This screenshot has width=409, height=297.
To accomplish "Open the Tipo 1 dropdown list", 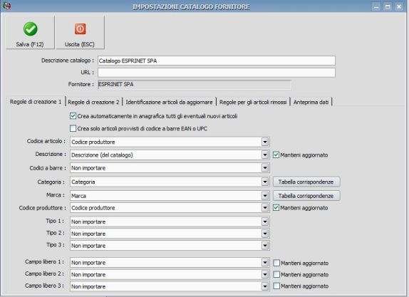I will [265, 222].
